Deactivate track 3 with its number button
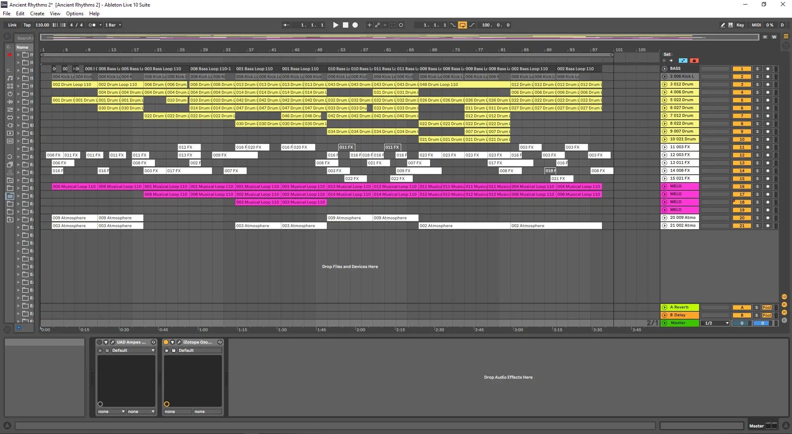The image size is (792, 434). pos(742,85)
